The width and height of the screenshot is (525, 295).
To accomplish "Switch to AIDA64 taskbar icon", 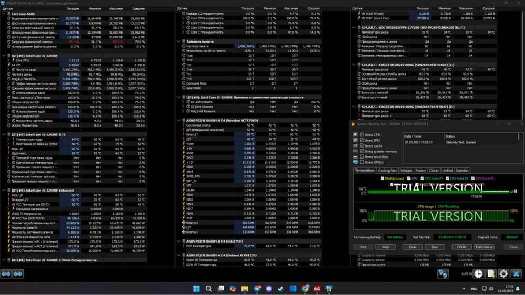I will click(317, 288).
